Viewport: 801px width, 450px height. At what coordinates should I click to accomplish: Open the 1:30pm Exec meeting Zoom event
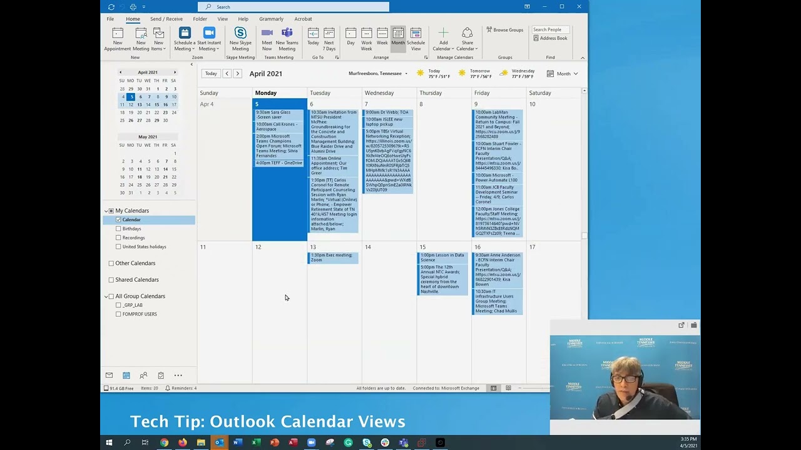click(334, 257)
